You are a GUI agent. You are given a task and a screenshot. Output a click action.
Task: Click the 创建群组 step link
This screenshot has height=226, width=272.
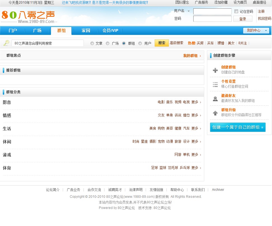(228, 67)
